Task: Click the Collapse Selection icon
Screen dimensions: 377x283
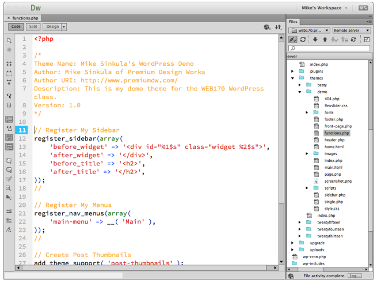Action: pyautogui.click(x=9, y=73)
